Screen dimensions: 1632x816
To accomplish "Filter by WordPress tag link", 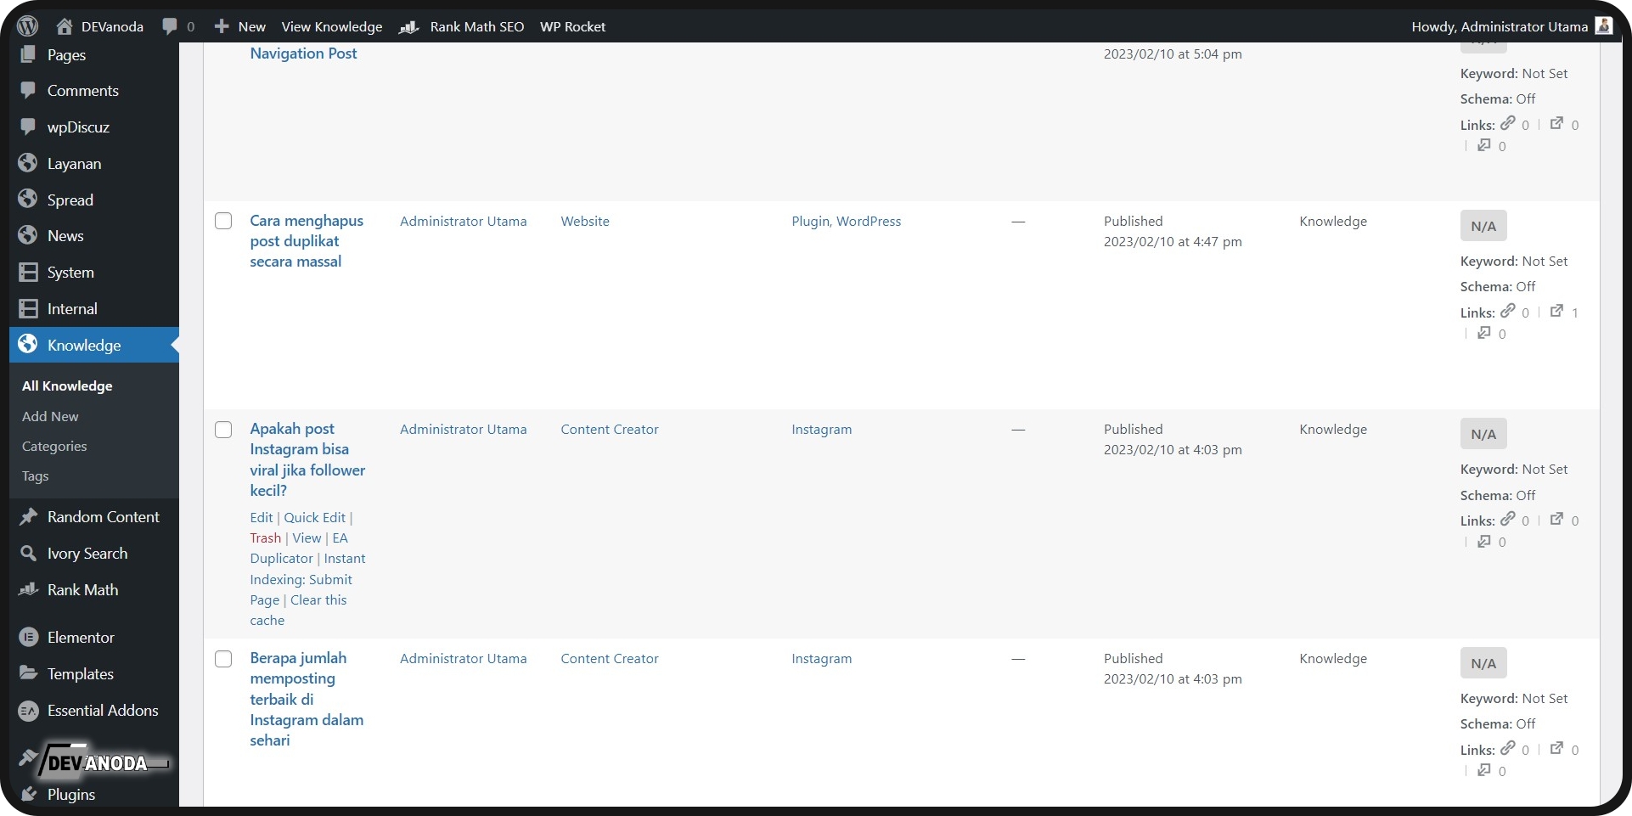I will [869, 221].
